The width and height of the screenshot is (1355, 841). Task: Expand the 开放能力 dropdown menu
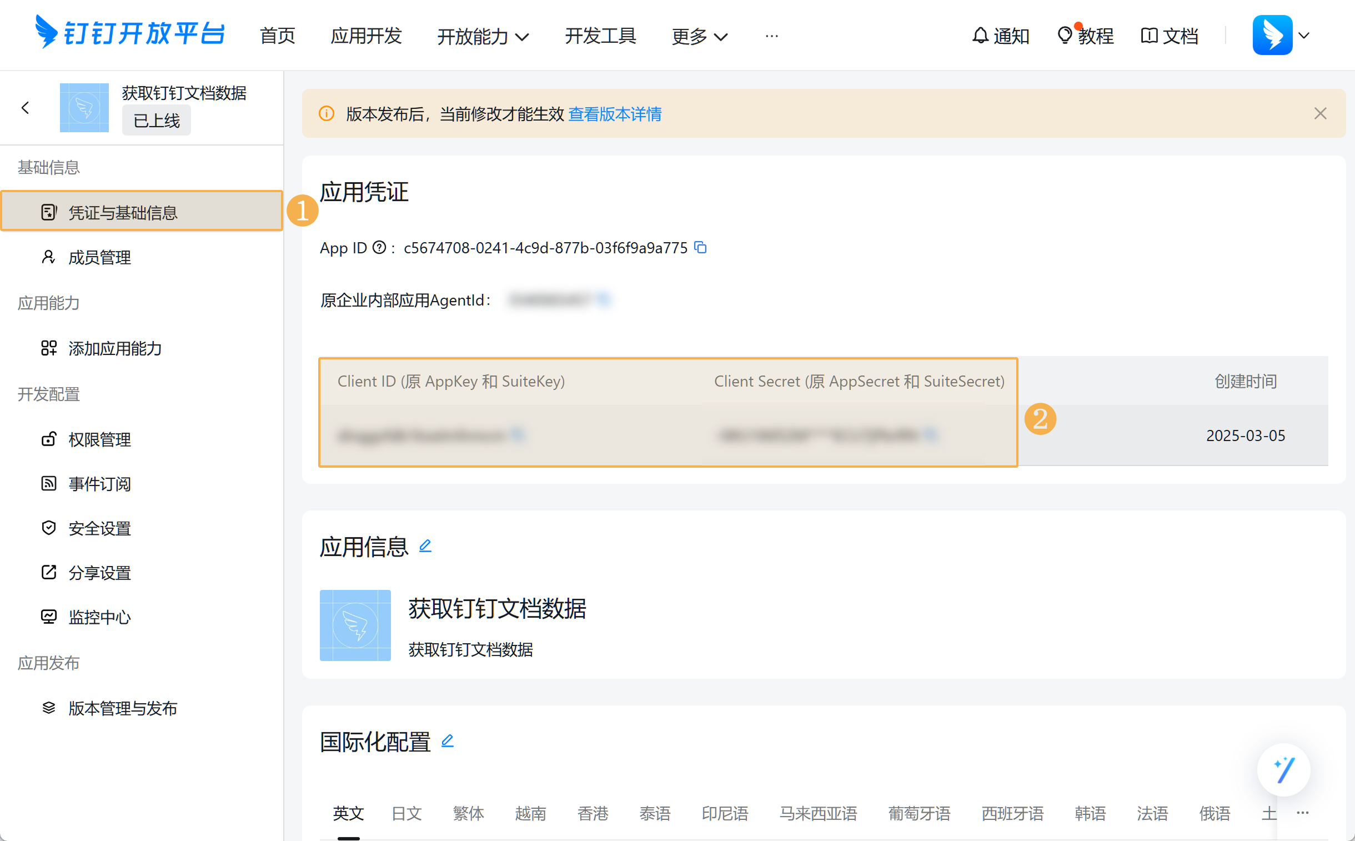pyautogui.click(x=483, y=37)
